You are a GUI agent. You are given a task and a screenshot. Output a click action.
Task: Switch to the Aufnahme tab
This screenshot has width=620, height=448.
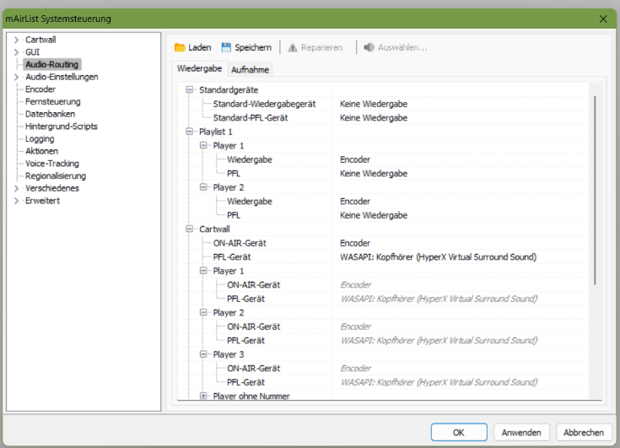coord(250,69)
